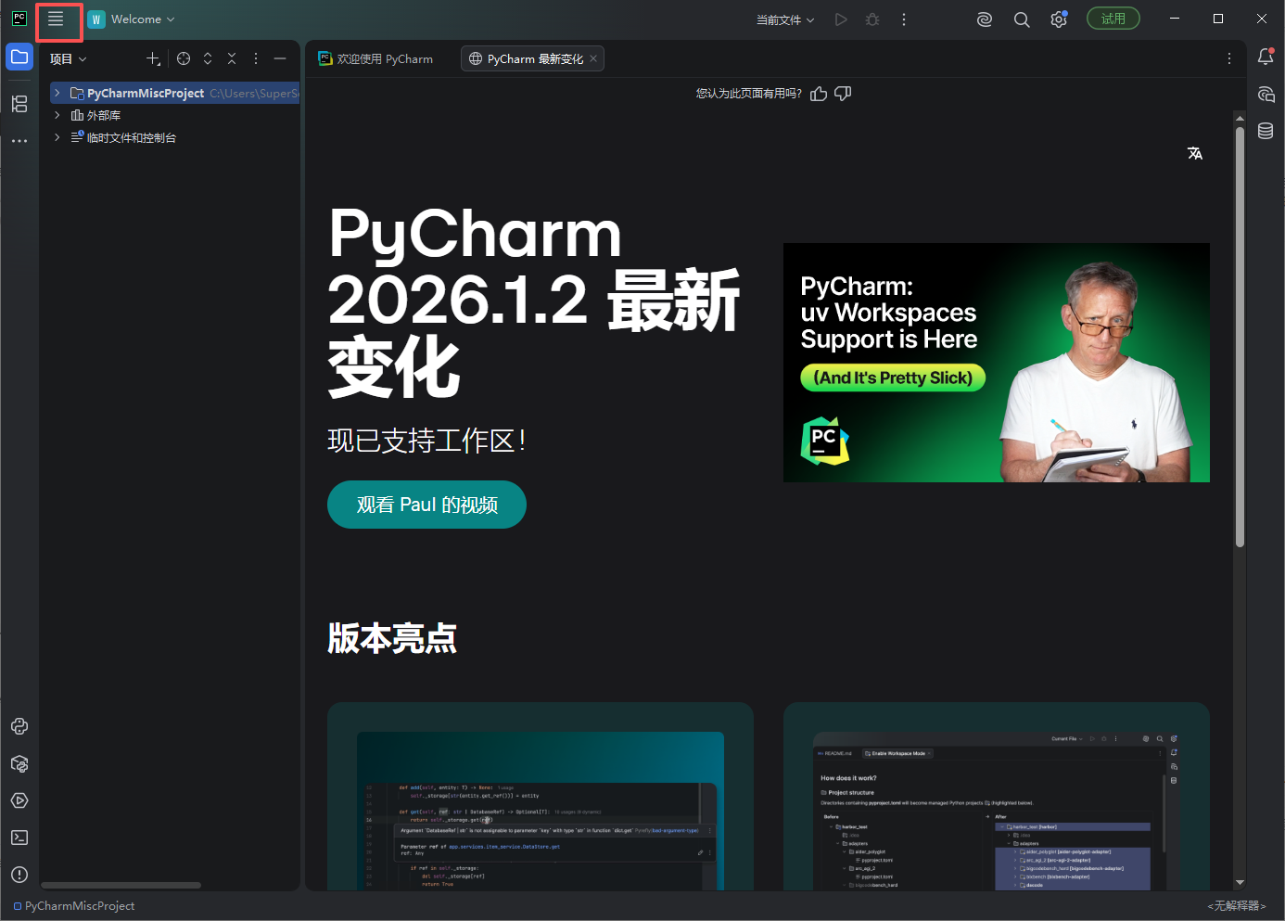The image size is (1285, 921).
Task: Open the Database tool window
Action: pos(1266,132)
